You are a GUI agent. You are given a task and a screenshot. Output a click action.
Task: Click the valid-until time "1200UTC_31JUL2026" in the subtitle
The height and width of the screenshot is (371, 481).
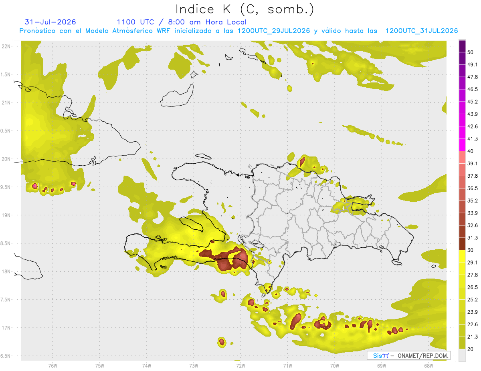(x=422, y=31)
